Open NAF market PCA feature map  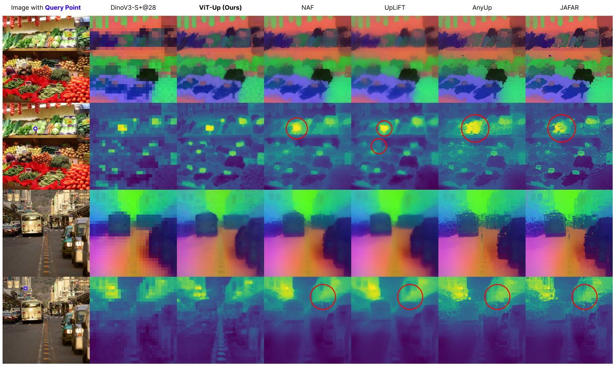point(308,59)
